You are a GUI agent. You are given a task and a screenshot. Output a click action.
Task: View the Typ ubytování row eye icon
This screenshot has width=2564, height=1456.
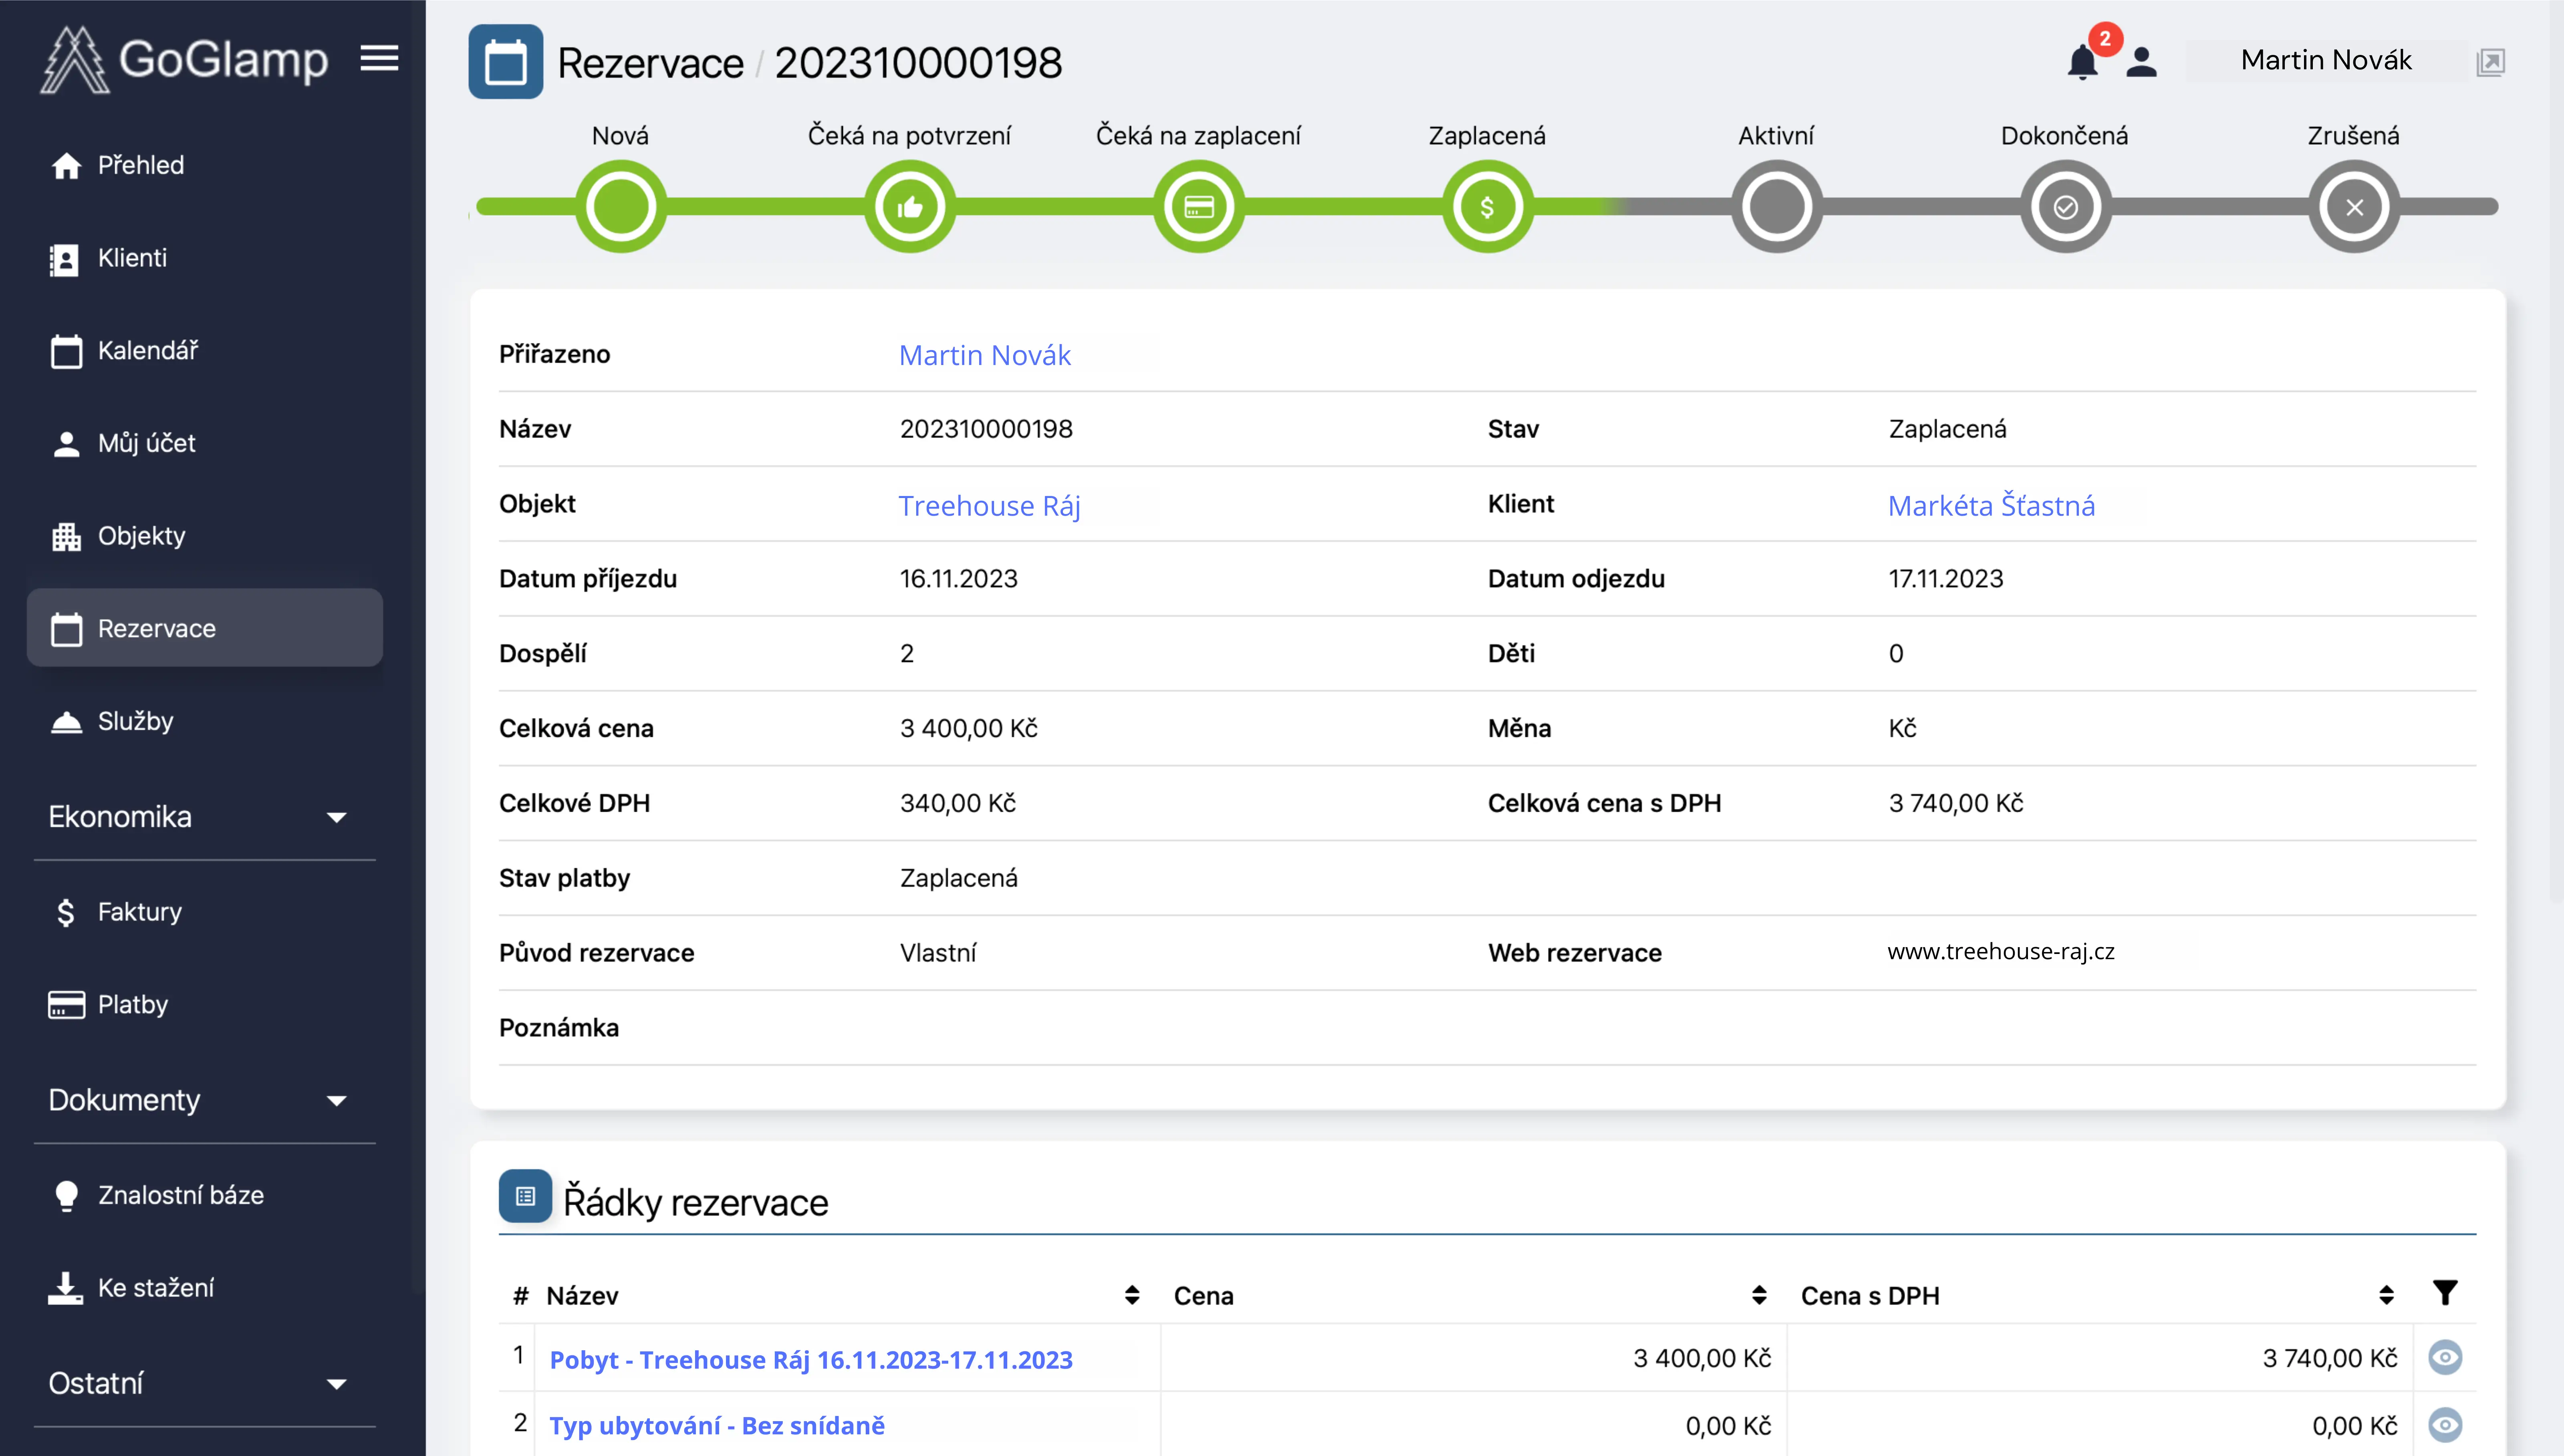(x=2445, y=1425)
